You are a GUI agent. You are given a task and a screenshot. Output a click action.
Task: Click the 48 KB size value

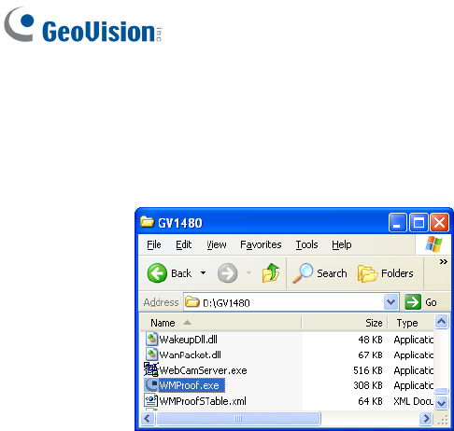pyautogui.click(x=370, y=340)
